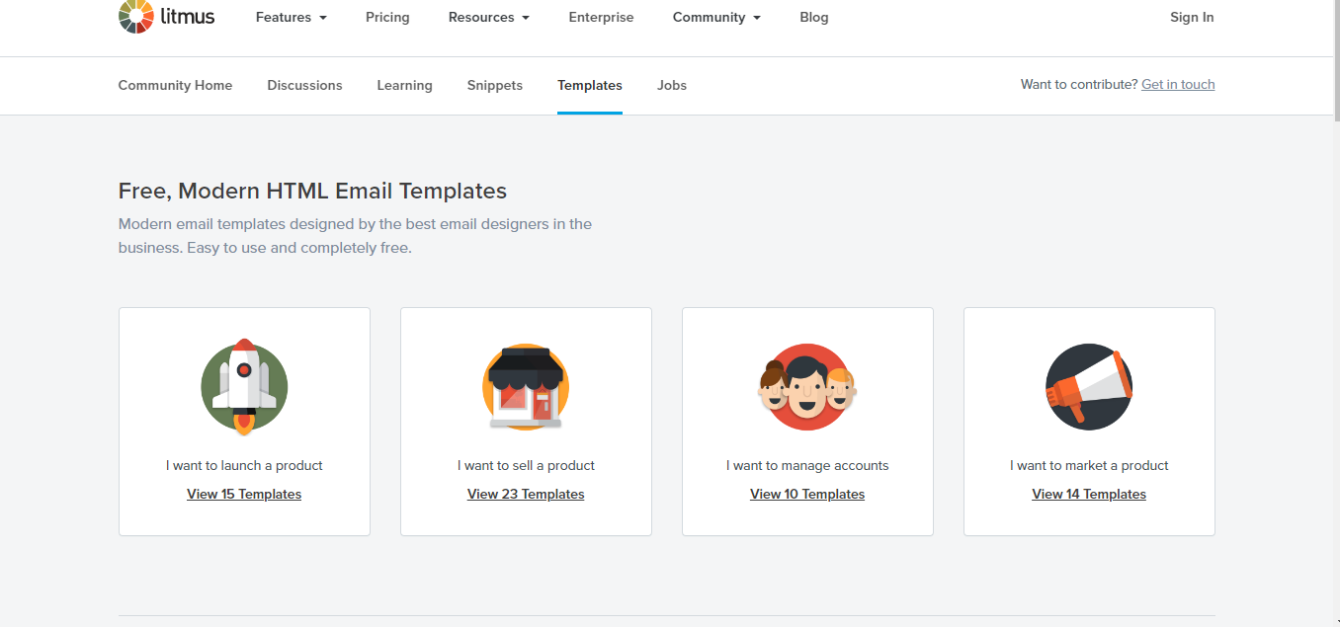This screenshot has height=627, width=1340.
Task: Click the megaphone icon for marketing products
Action: tap(1088, 387)
